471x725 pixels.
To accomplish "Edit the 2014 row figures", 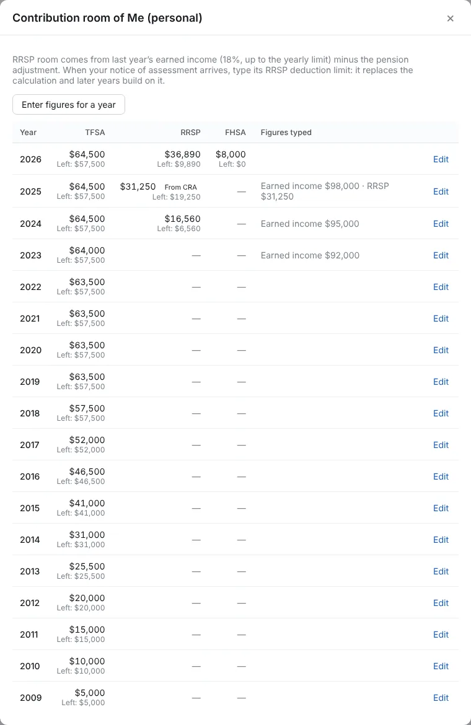I will click(x=441, y=540).
